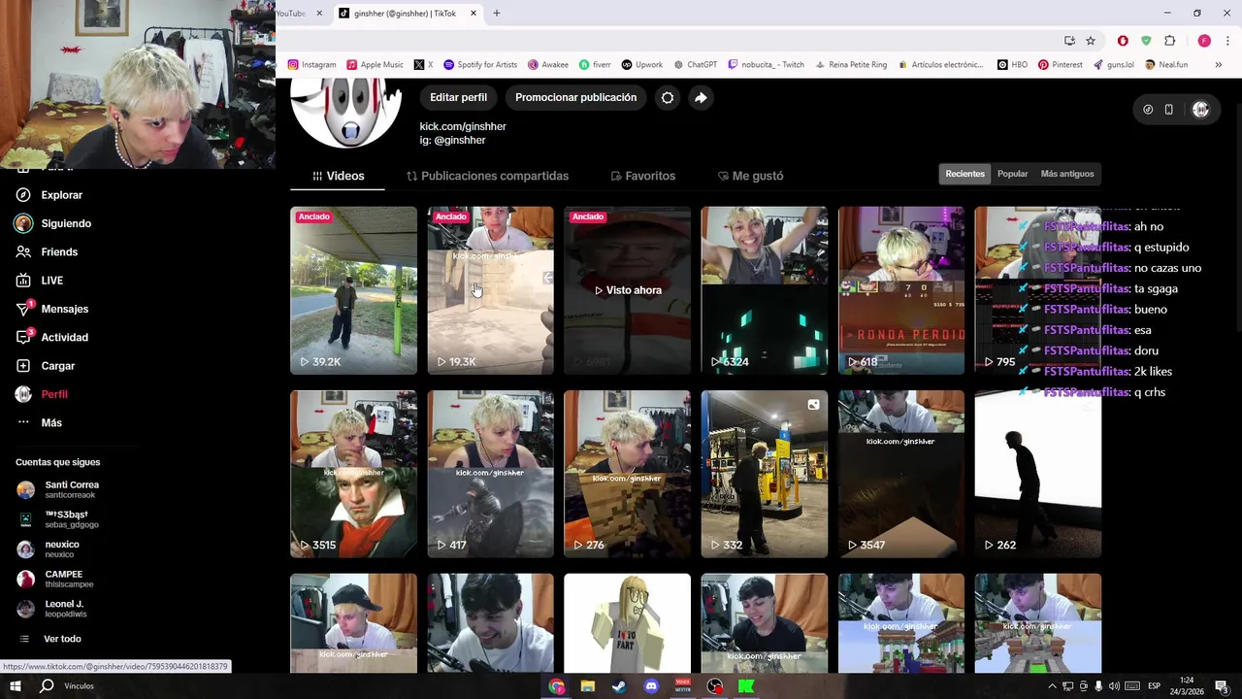This screenshot has height=699, width=1242.
Task: Open pinned video with 39.2K views
Action: [353, 290]
